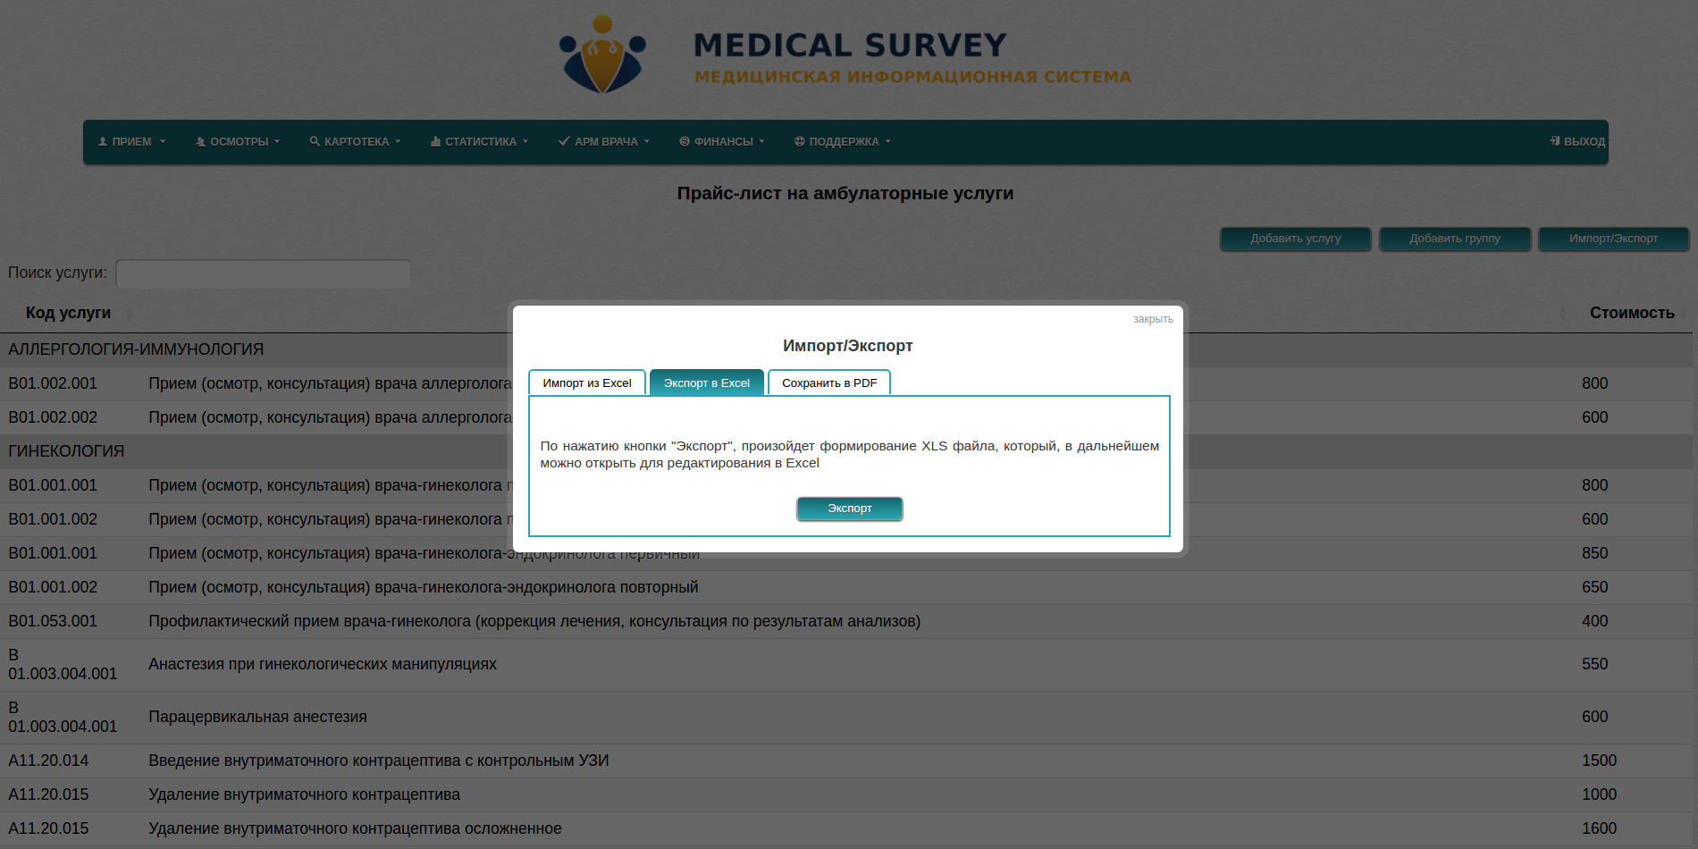
Task: Select the Экспорт в Excel tab
Action: pos(706,383)
